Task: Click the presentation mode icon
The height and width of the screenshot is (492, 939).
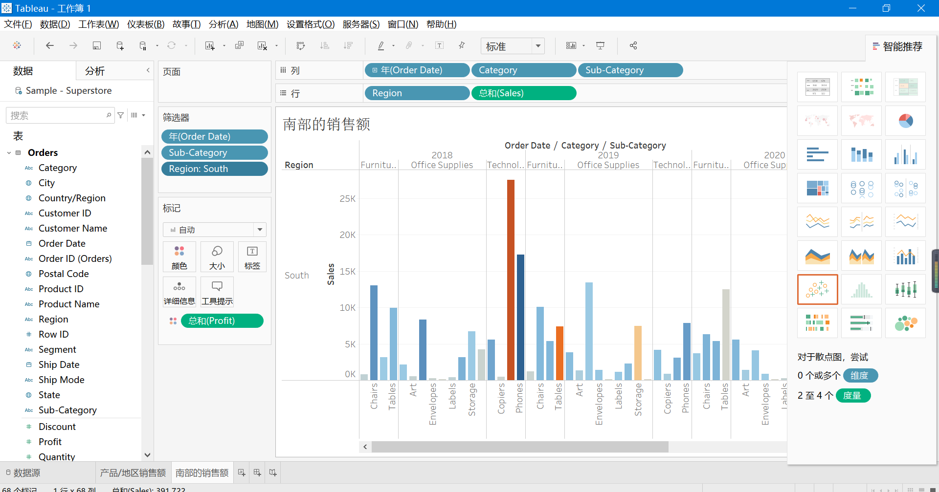Action: (600, 45)
